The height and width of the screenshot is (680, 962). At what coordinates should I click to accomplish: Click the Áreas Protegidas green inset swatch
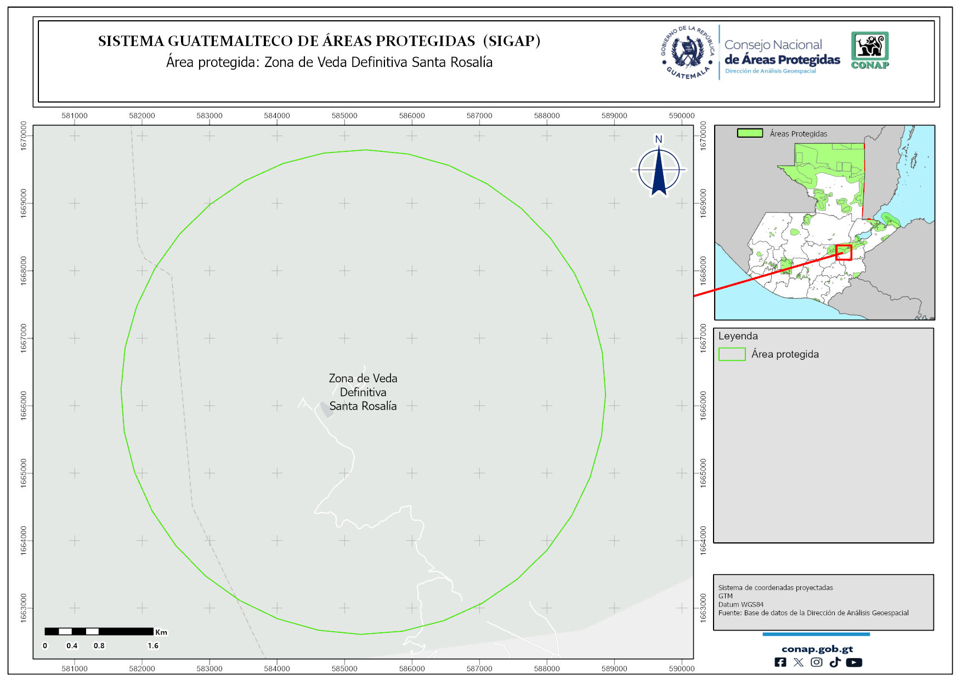(x=750, y=133)
